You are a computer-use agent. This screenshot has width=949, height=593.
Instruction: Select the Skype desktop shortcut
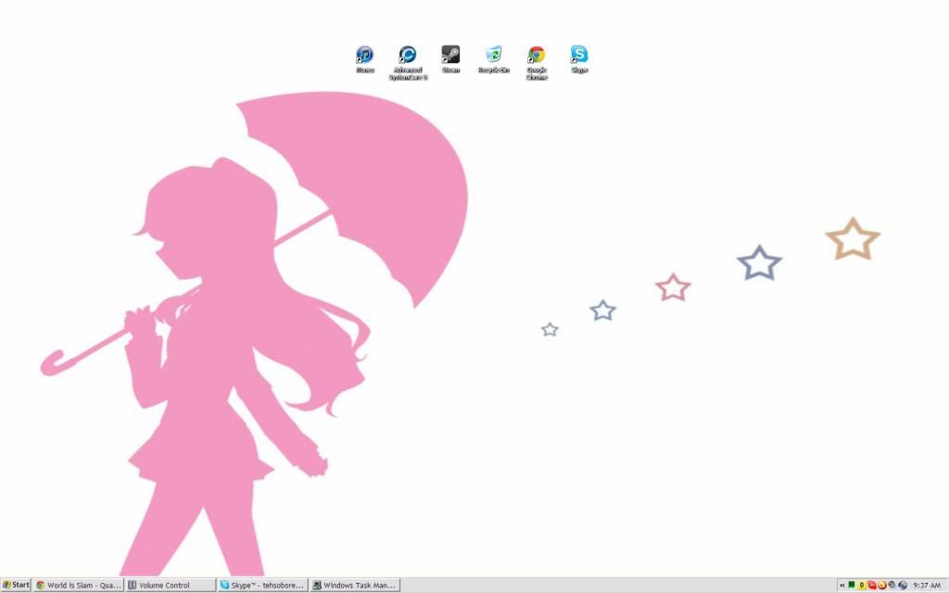point(579,56)
